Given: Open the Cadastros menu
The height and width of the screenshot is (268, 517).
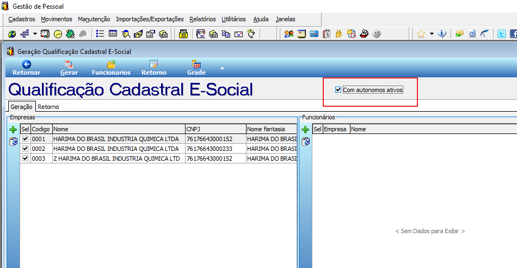Looking at the screenshot, I should 22,19.
